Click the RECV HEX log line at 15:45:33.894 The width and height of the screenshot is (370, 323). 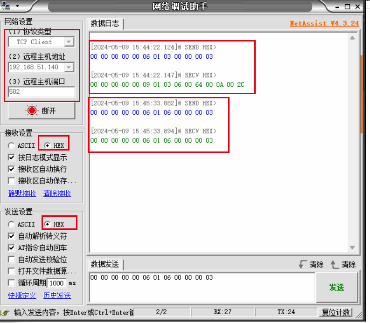[154, 131]
